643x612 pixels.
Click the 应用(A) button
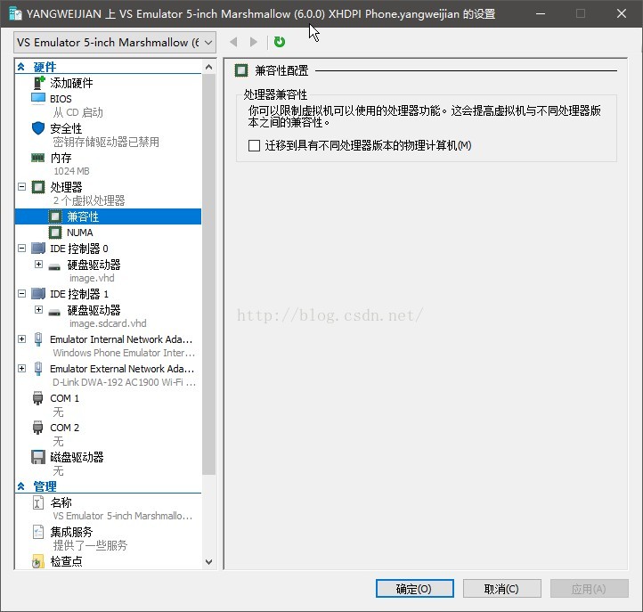tap(589, 589)
